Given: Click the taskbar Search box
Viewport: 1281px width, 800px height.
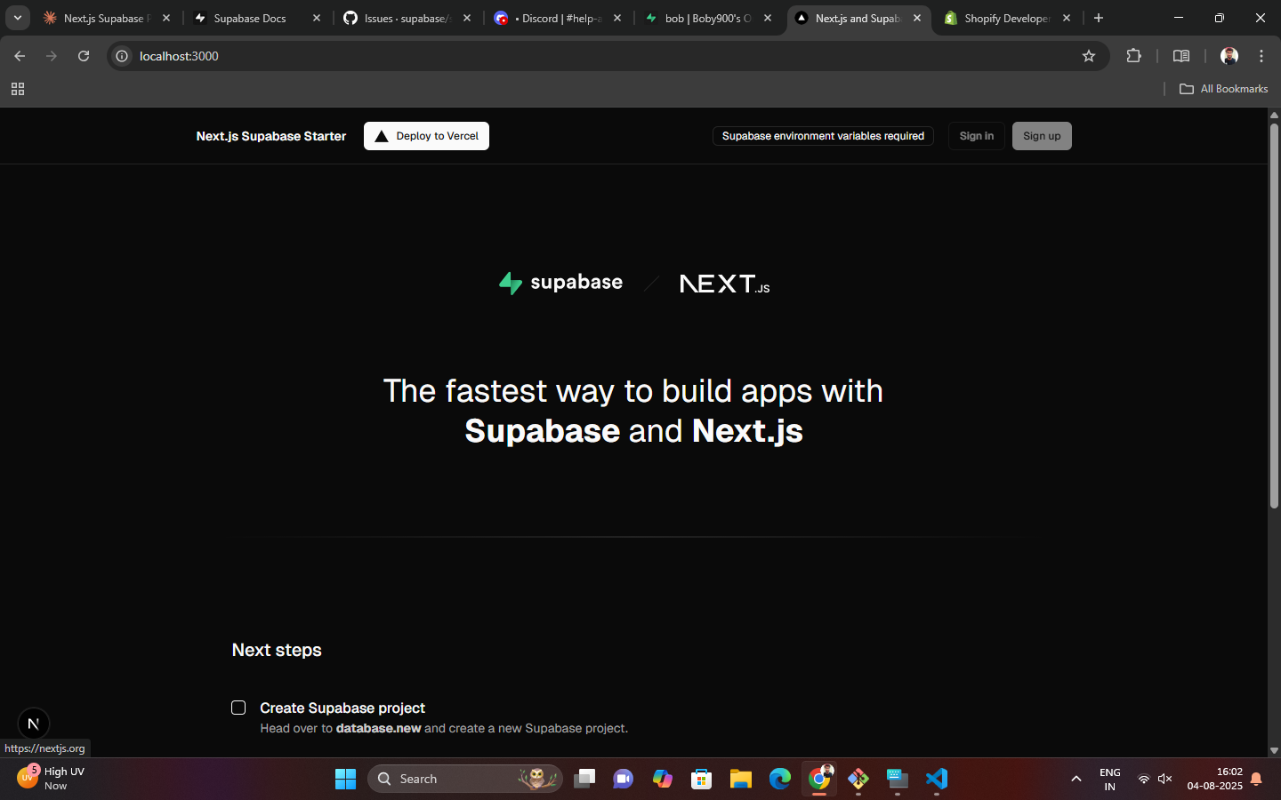Looking at the screenshot, I should click(x=465, y=779).
